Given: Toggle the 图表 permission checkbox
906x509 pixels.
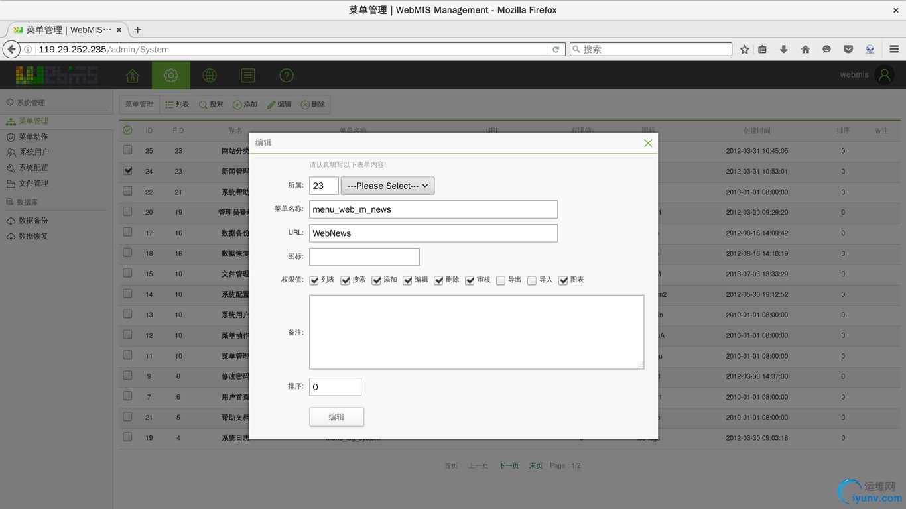Looking at the screenshot, I should 563,280.
